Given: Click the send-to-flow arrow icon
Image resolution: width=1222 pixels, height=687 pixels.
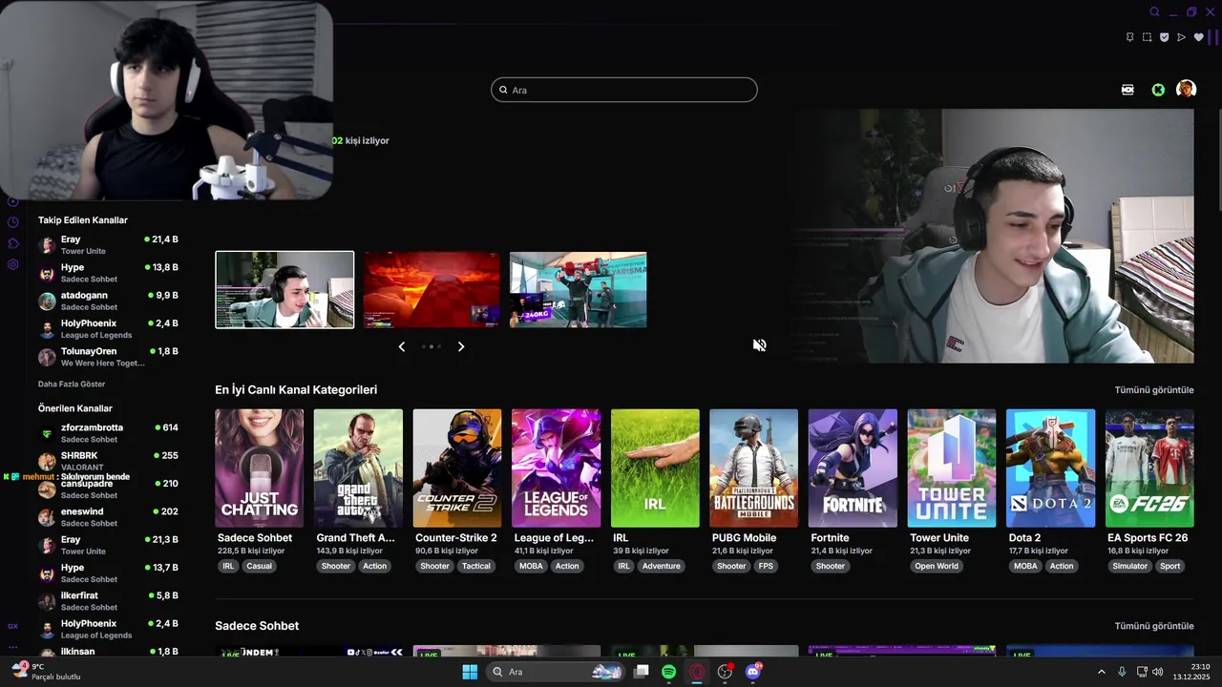Looking at the screenshot, I should tap(1181, 37).
